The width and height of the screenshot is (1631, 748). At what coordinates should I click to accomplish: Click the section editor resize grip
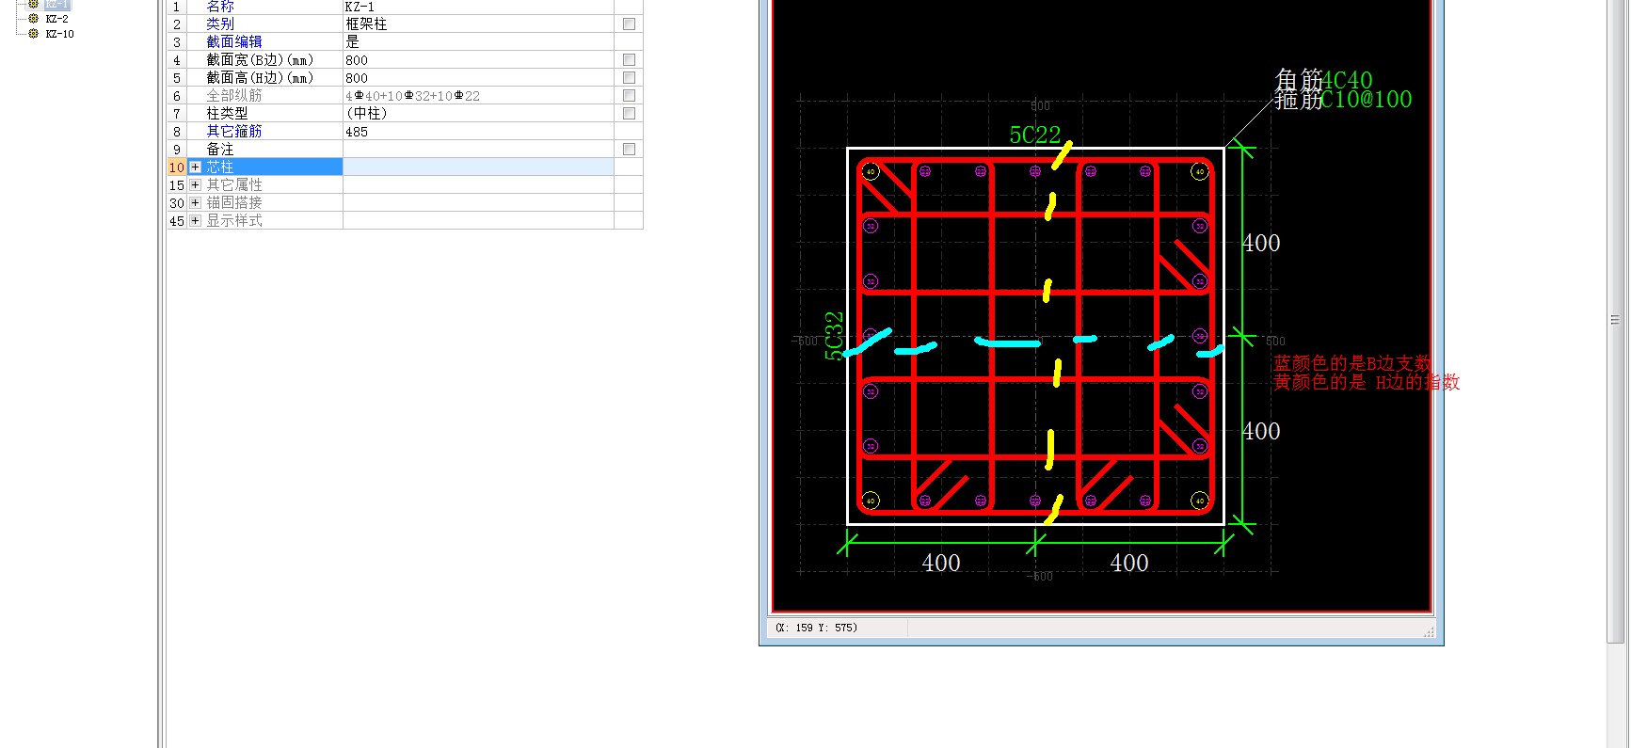(x=1430, y=632)
